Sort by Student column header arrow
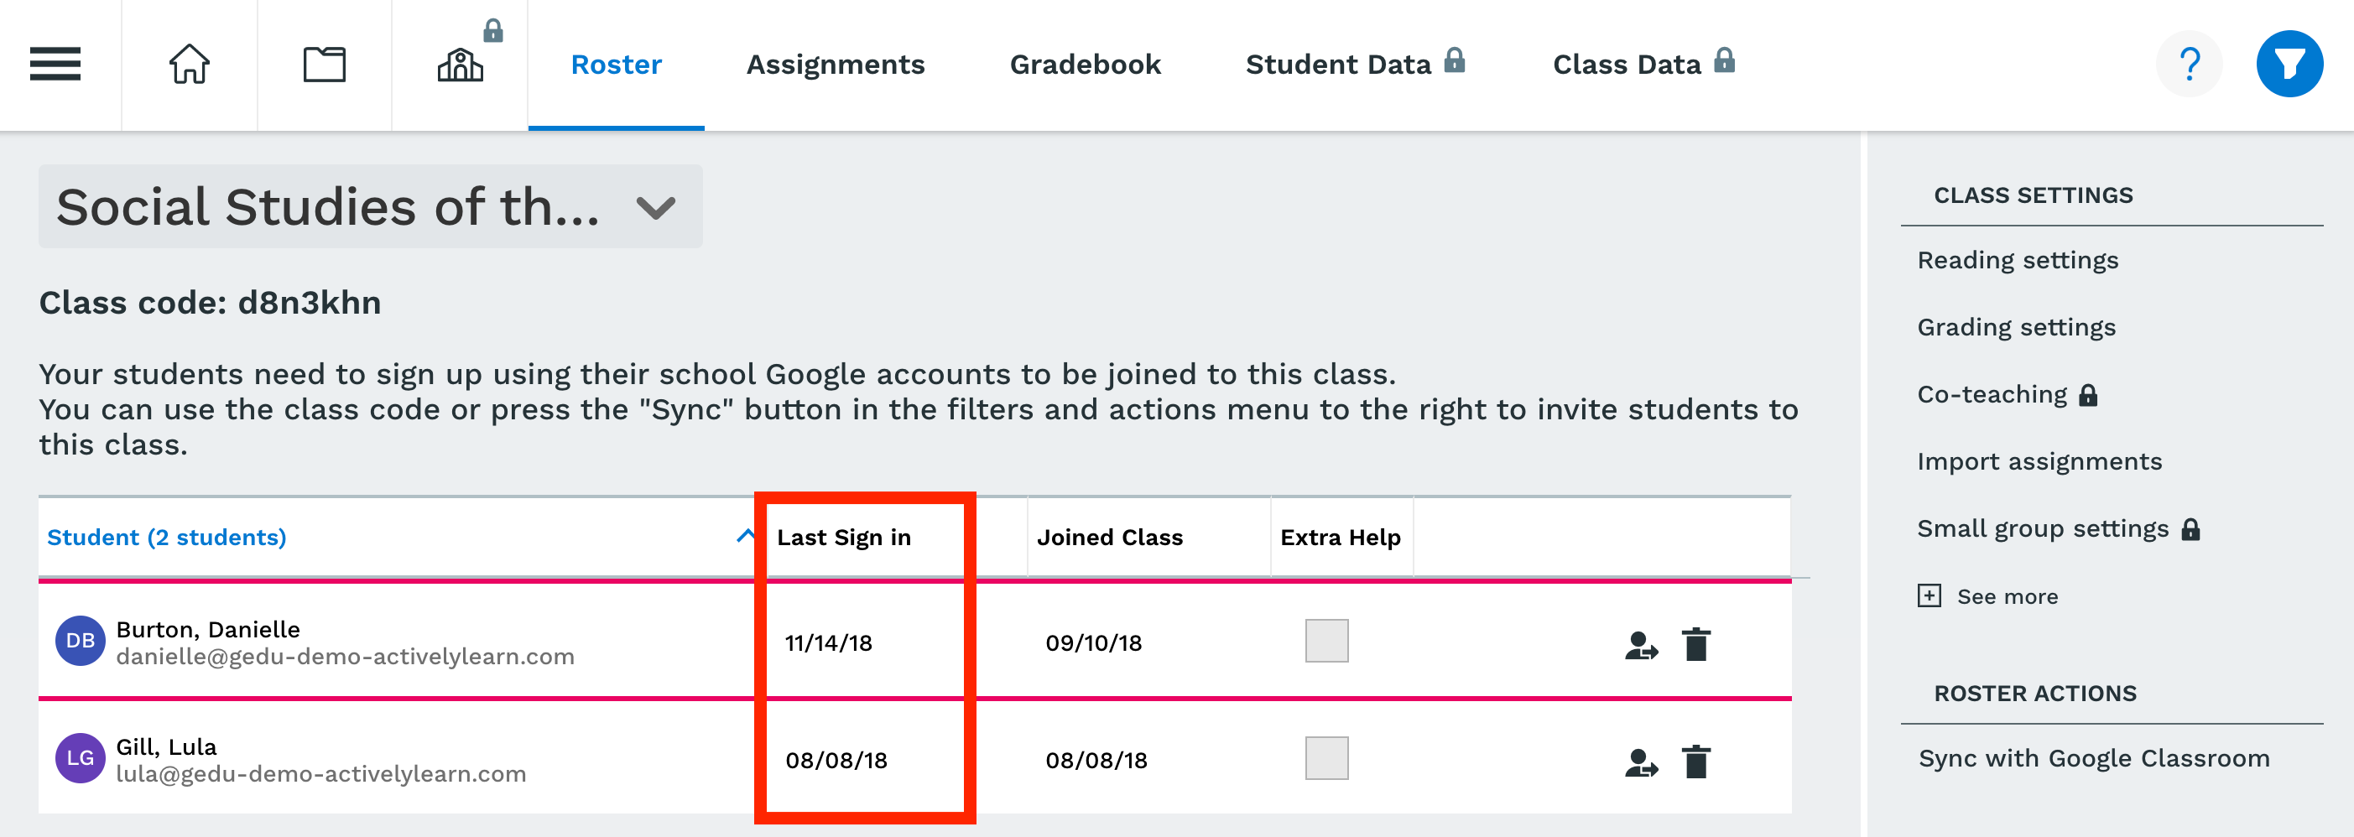This screenshot has width=2354, height=837. 745,535
